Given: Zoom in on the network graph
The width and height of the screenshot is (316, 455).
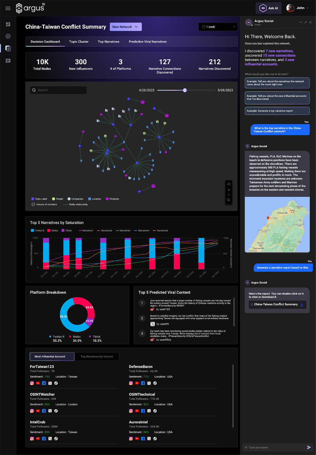Looking at the screenshot, I should pyautogui.click(x=229, y=190).
